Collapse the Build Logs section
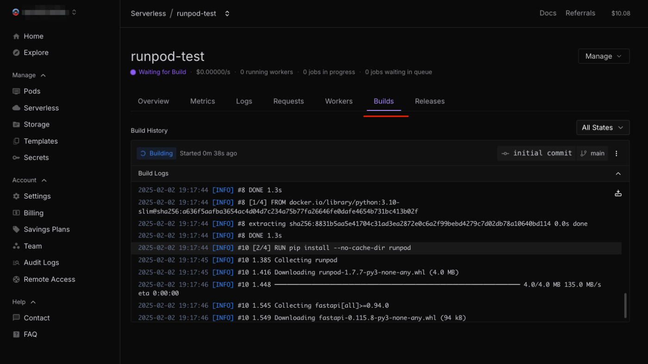Screen dimensions: 648x364 (618, 174)
